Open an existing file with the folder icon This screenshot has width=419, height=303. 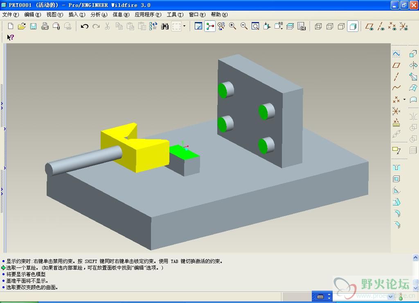tap(22, 26)
